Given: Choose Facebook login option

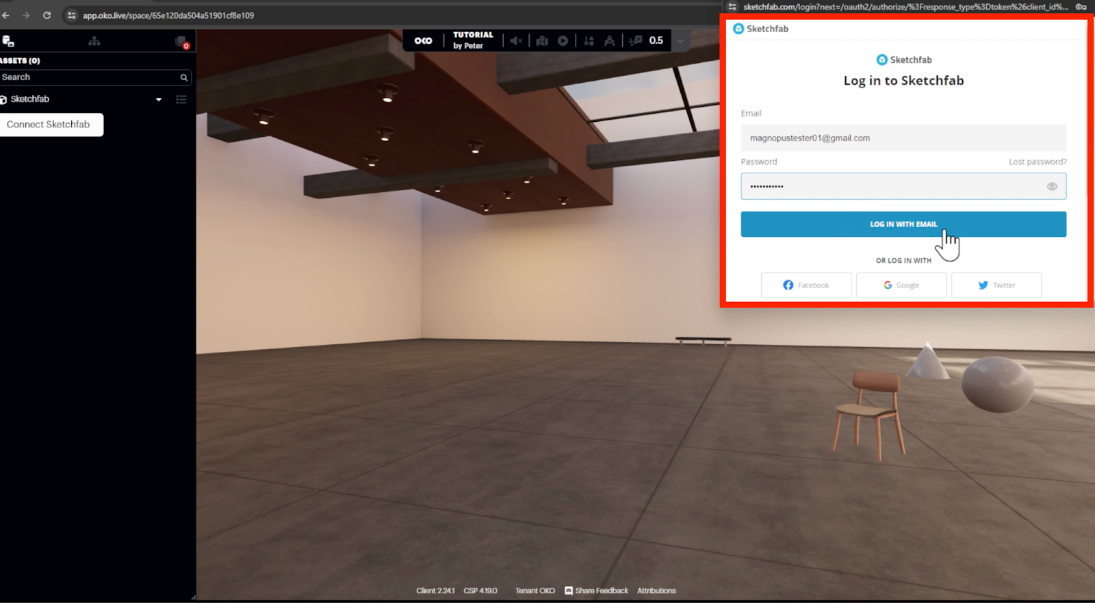Looking at the screenshot, I should click(806, 285).
